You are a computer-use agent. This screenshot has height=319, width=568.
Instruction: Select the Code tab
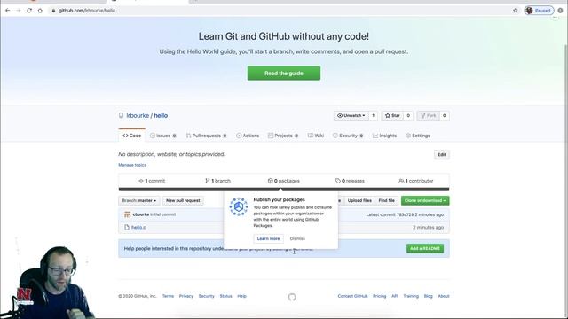coord(132,136)
